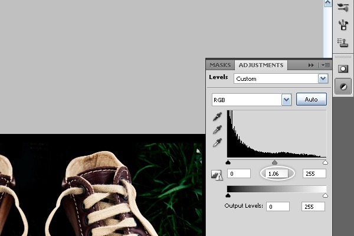Image resolution: width=354 pixels, height=236 pixels.
Task: Open the Levels preset dropdown showing Custom
Action: point(322,78)
